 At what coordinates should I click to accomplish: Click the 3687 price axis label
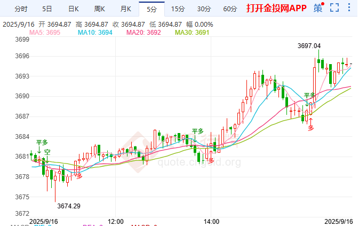coord(22,116)
